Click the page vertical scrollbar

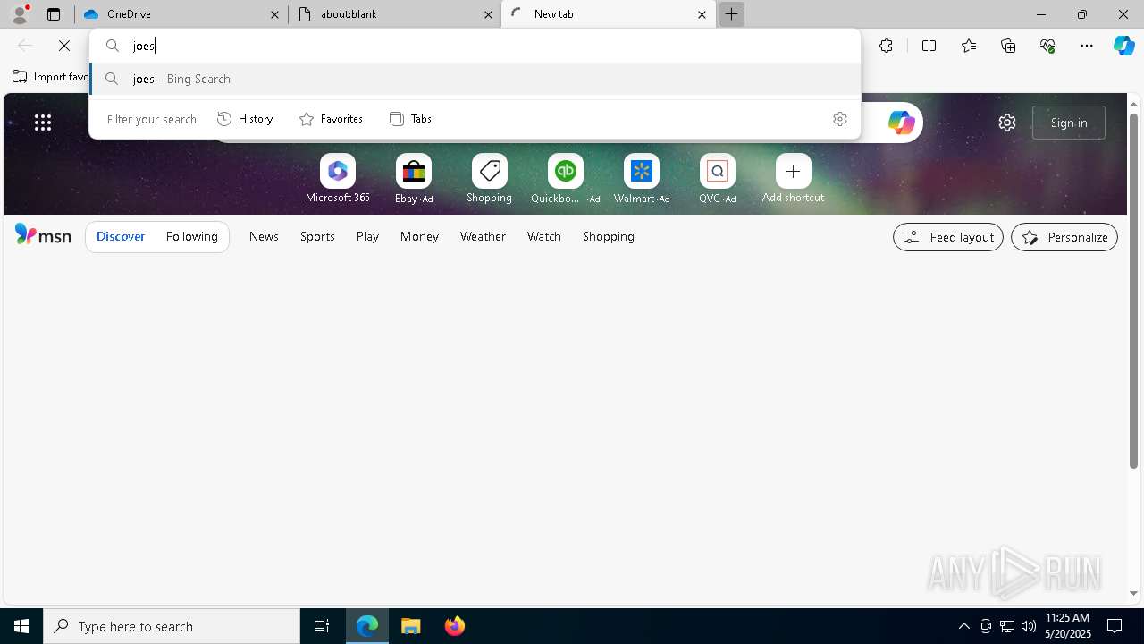click(x=1133, y=290)
